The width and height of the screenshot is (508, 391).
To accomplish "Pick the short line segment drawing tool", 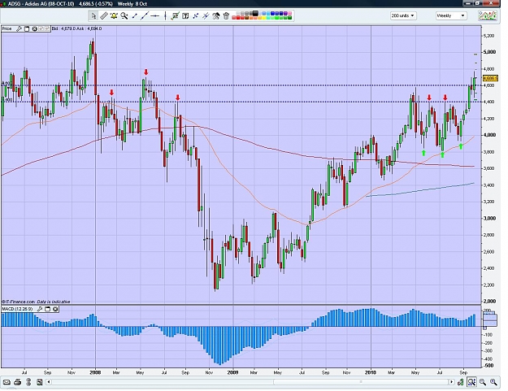I will 135,15.
